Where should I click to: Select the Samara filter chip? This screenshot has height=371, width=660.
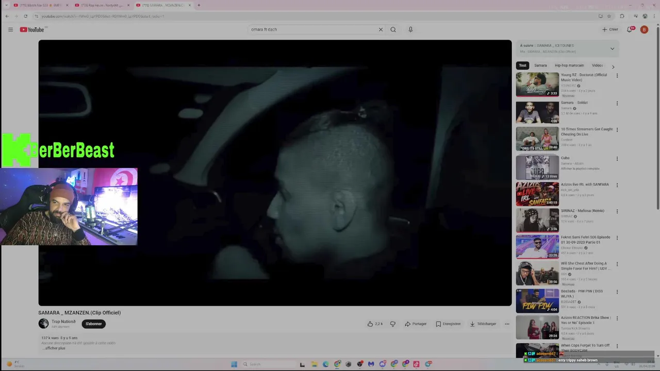(x=540, y=65)
